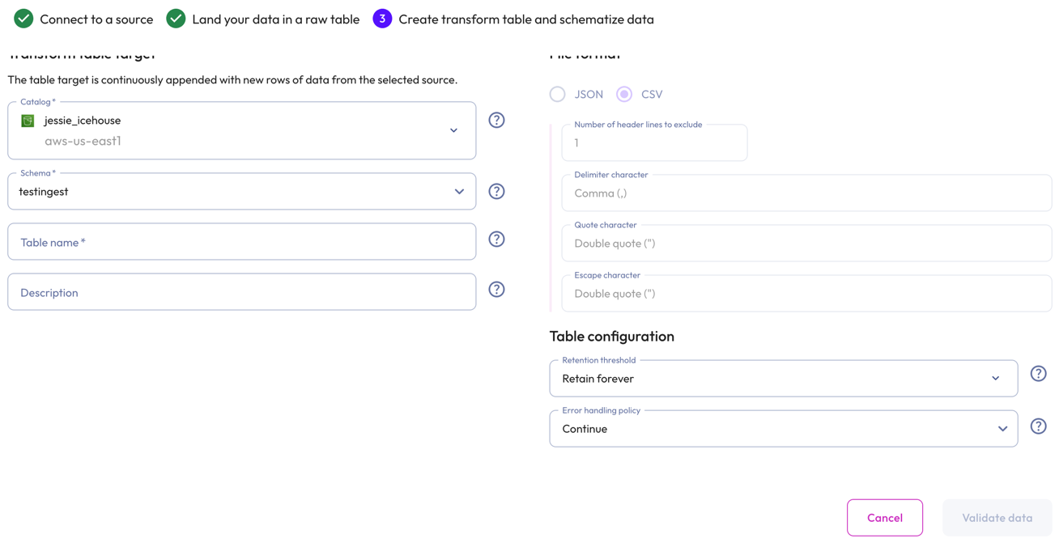Select the CSV file format

point(623,94)
